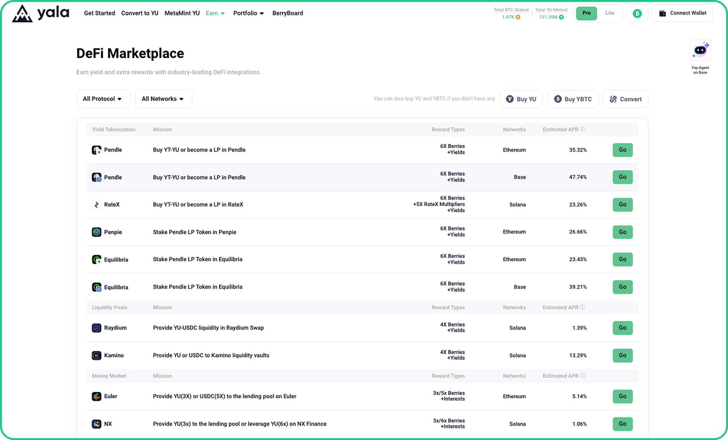Open the Yay-Agent robot icon
The image size is (728, 440).
click(700, 50)
